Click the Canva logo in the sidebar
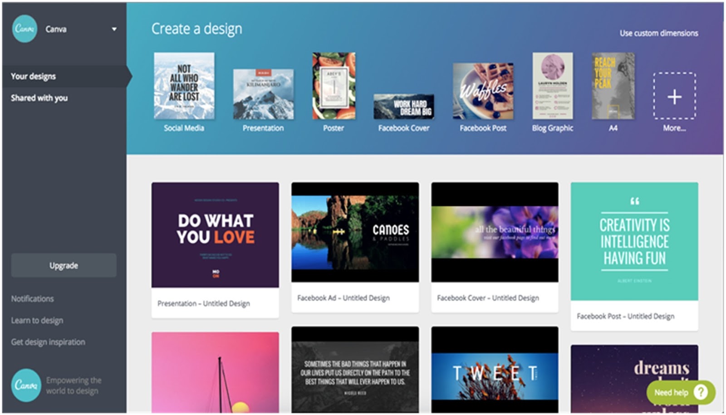Screen dimensions: 726x415 click(x=25, y=29)
